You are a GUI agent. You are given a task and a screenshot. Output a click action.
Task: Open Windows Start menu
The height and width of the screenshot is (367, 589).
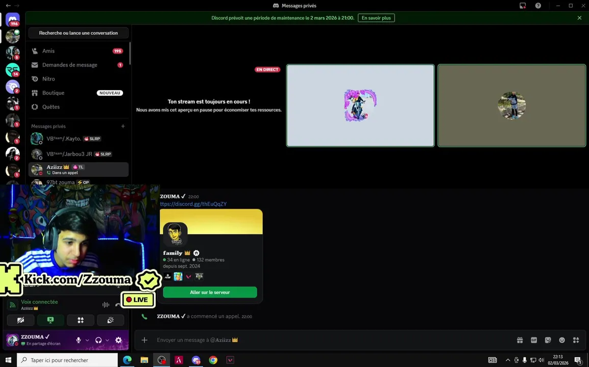(8, 360)
